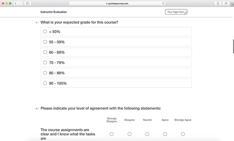Reload the page with the refresh icon

tap(163, 3)
